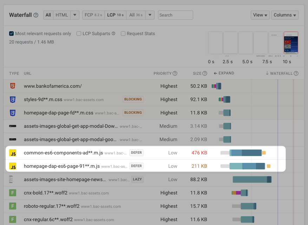The height and width of the screenshot is (225, 308).
Task: Open the Columns dropdown
Action: [x=284, y=15]
